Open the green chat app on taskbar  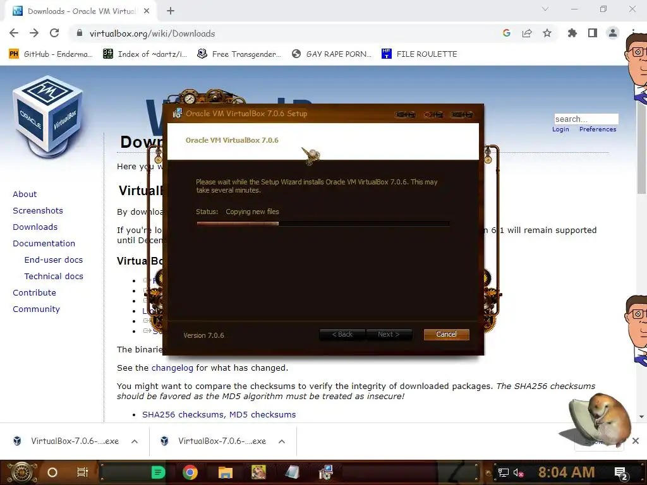158,472
